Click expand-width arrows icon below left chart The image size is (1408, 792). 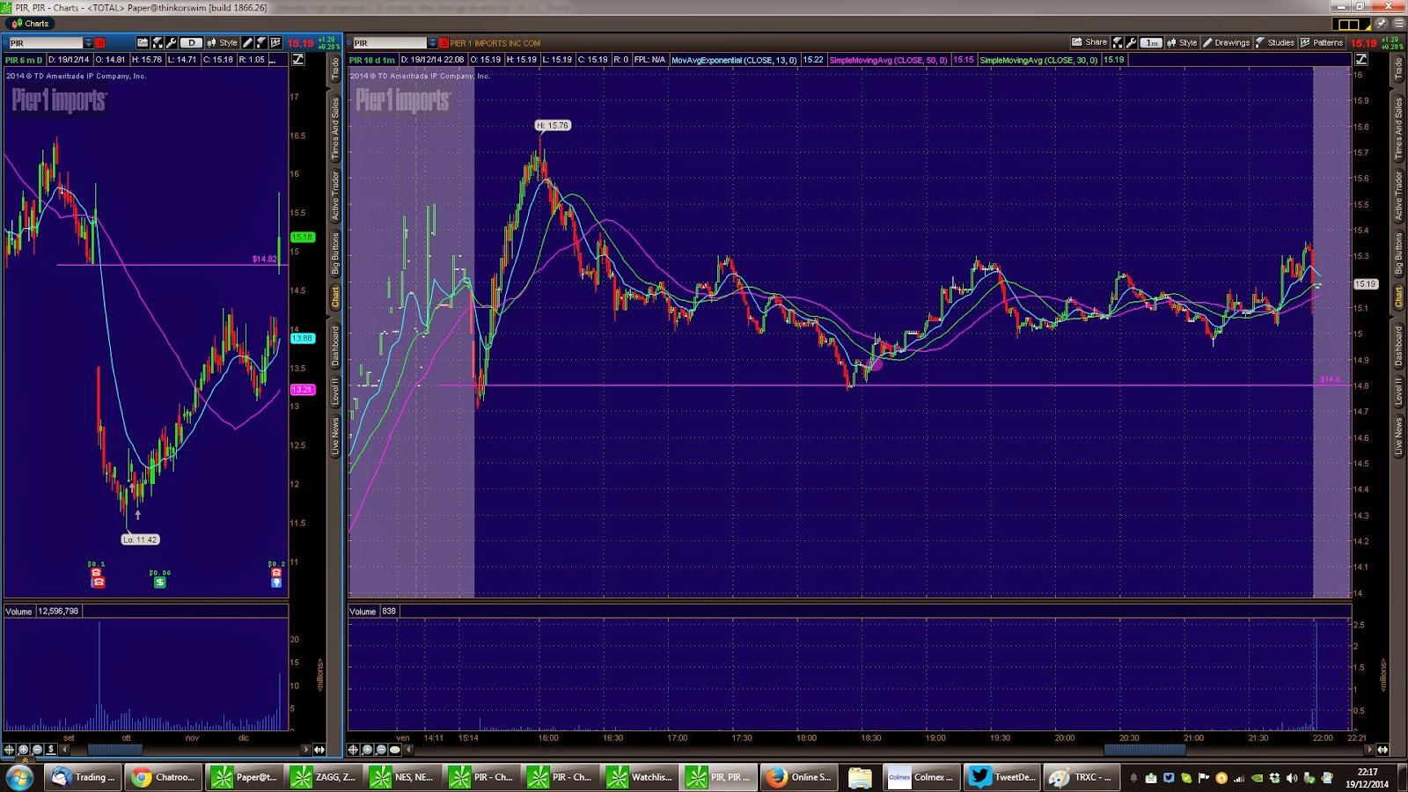coord(319,750)
